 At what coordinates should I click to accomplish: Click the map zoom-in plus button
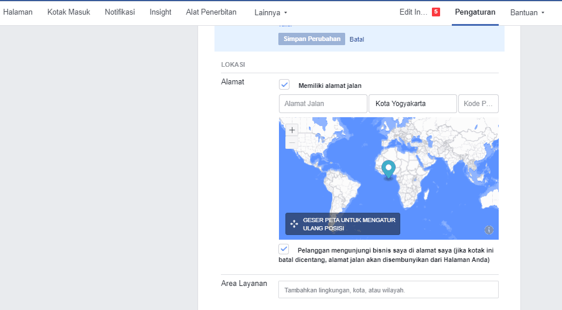(292, 130)
